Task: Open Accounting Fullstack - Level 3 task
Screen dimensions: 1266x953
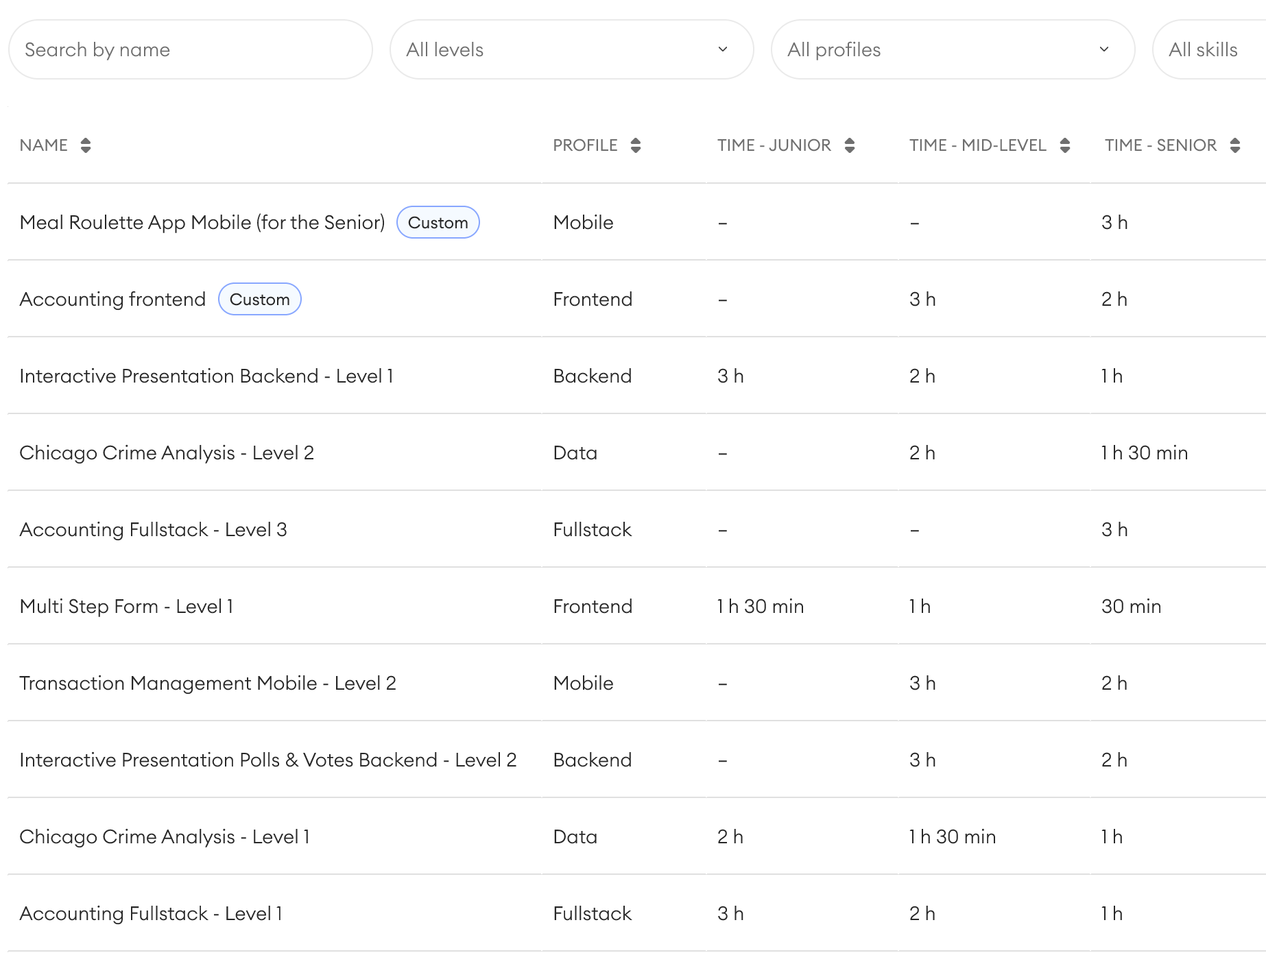Action: [x=153, y=530]
